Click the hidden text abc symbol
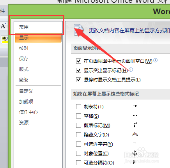Screen dimensions: 170x168 [135, 134]
